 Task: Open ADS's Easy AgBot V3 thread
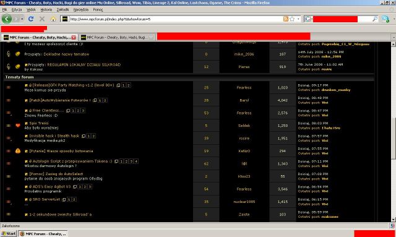pos(52,187)
